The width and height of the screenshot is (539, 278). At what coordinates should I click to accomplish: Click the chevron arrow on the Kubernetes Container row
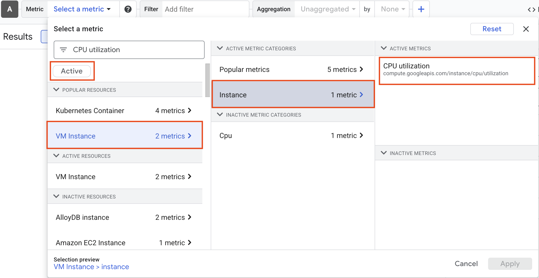point(190,111)
